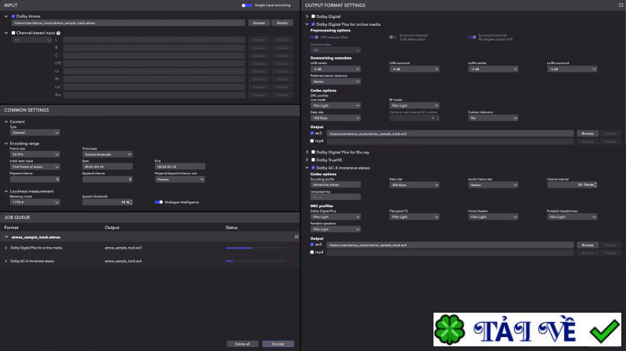This screenshot has height=351, width=626.
Task: Turn off the Dialogue Intelligence toggle
Action: [x=159, y=202]
